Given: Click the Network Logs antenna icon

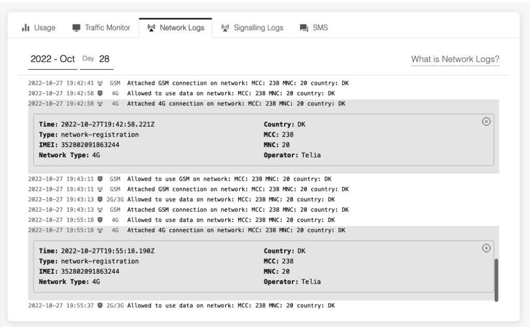Looking at the screenshot, I should click(151, 28).
